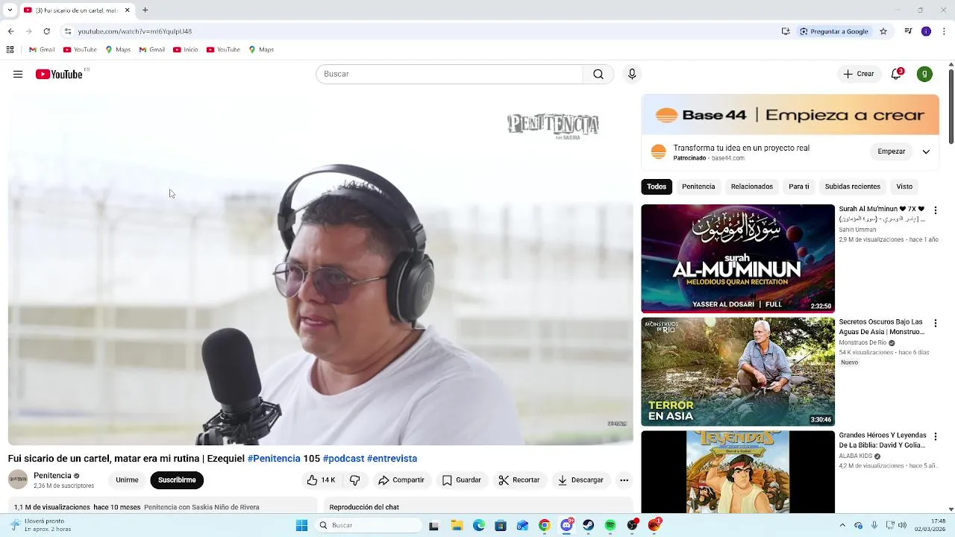
Task: Open options for Grandes Héroes video
Action: point(935,436)
